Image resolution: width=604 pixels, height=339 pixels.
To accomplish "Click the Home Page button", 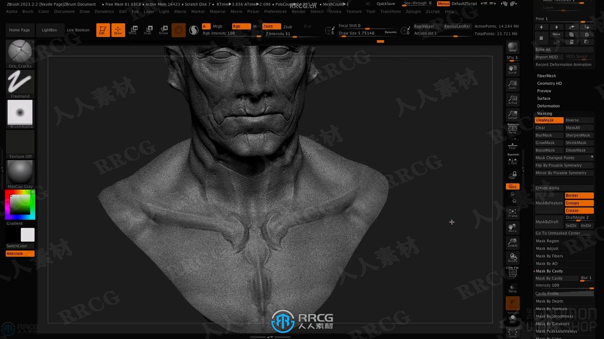I will coord(20,30).
